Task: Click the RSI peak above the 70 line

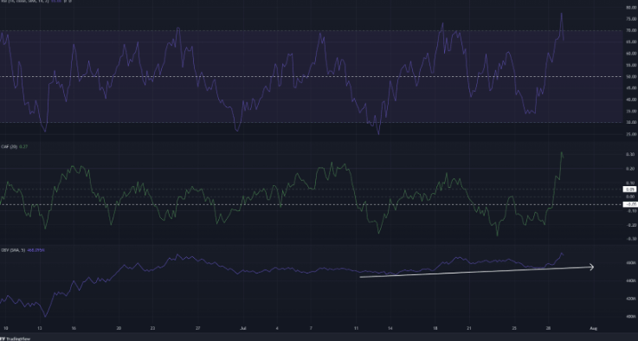Action: click(x=562, y=14)
